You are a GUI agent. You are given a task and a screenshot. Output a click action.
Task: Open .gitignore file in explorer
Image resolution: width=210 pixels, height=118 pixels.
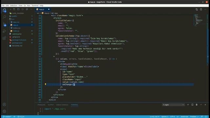(16, 37)
